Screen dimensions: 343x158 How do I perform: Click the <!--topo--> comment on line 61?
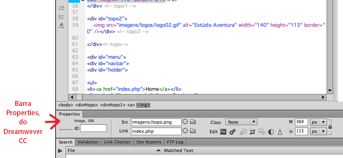coord(115,44)
